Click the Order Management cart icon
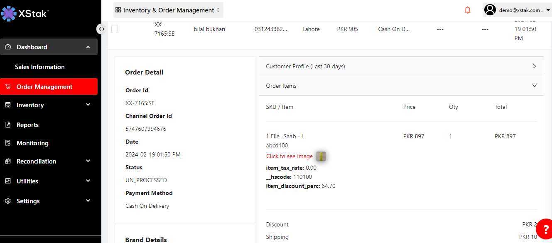The width and height of the screenshot is (552, 243). [8, 87]
